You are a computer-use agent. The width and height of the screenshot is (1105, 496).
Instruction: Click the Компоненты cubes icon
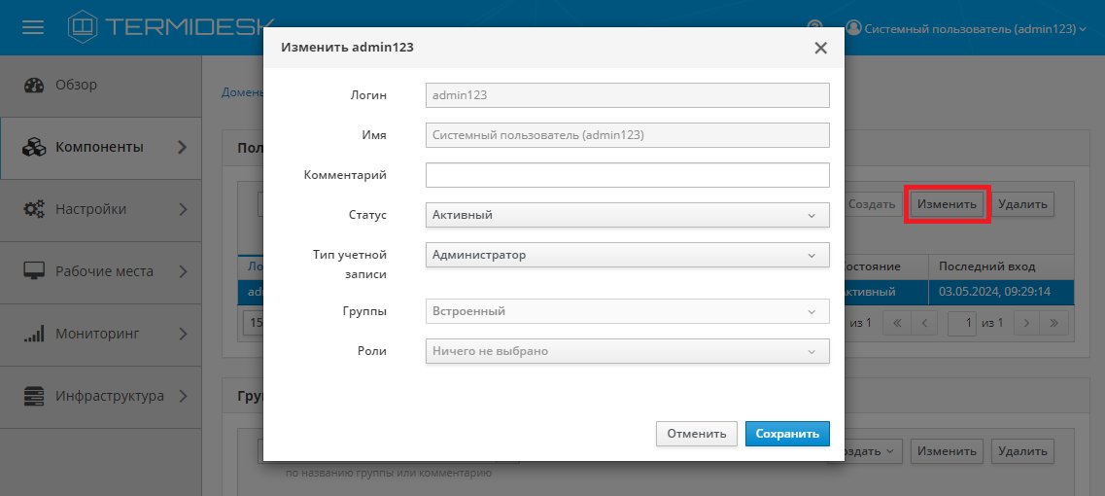pos(35,147)
